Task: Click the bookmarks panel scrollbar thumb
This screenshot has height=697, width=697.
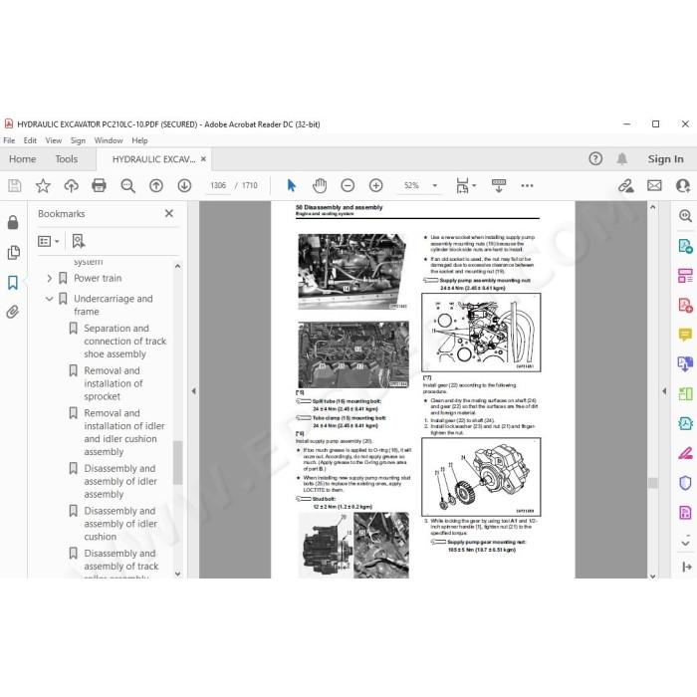Action: [x=178, y=463]
